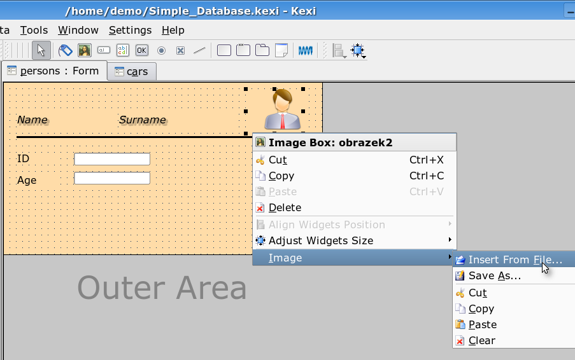Viewport: 575px width, 360px height.
Task: Pick the Radio Button widget tool
Action: (161, 50)
